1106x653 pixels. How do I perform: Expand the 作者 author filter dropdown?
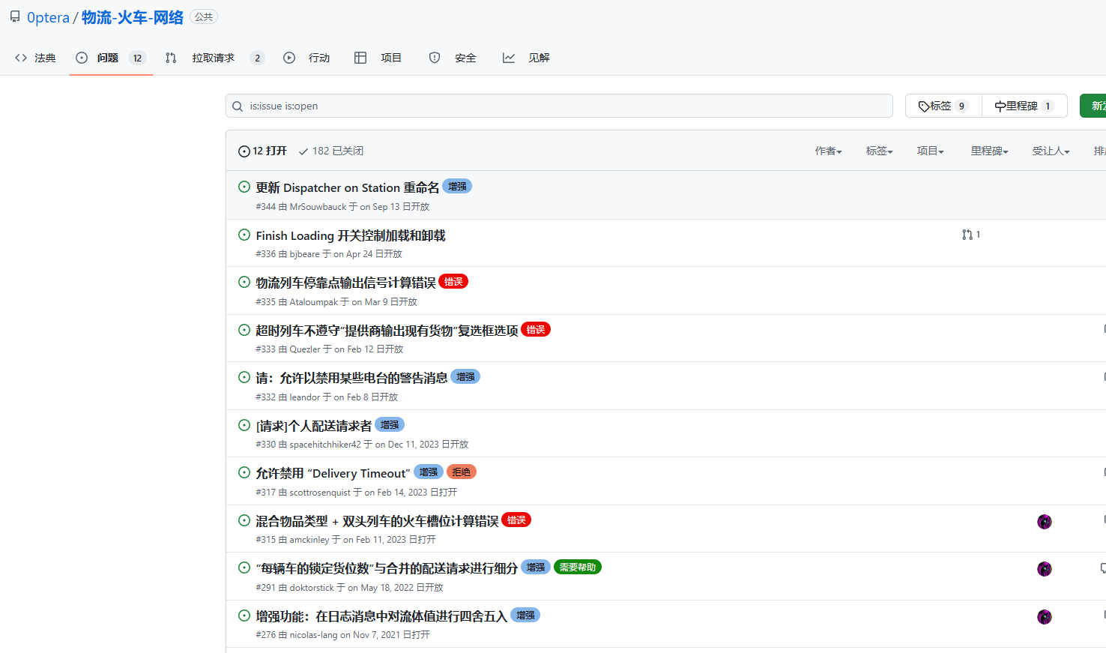coord(828,151)
